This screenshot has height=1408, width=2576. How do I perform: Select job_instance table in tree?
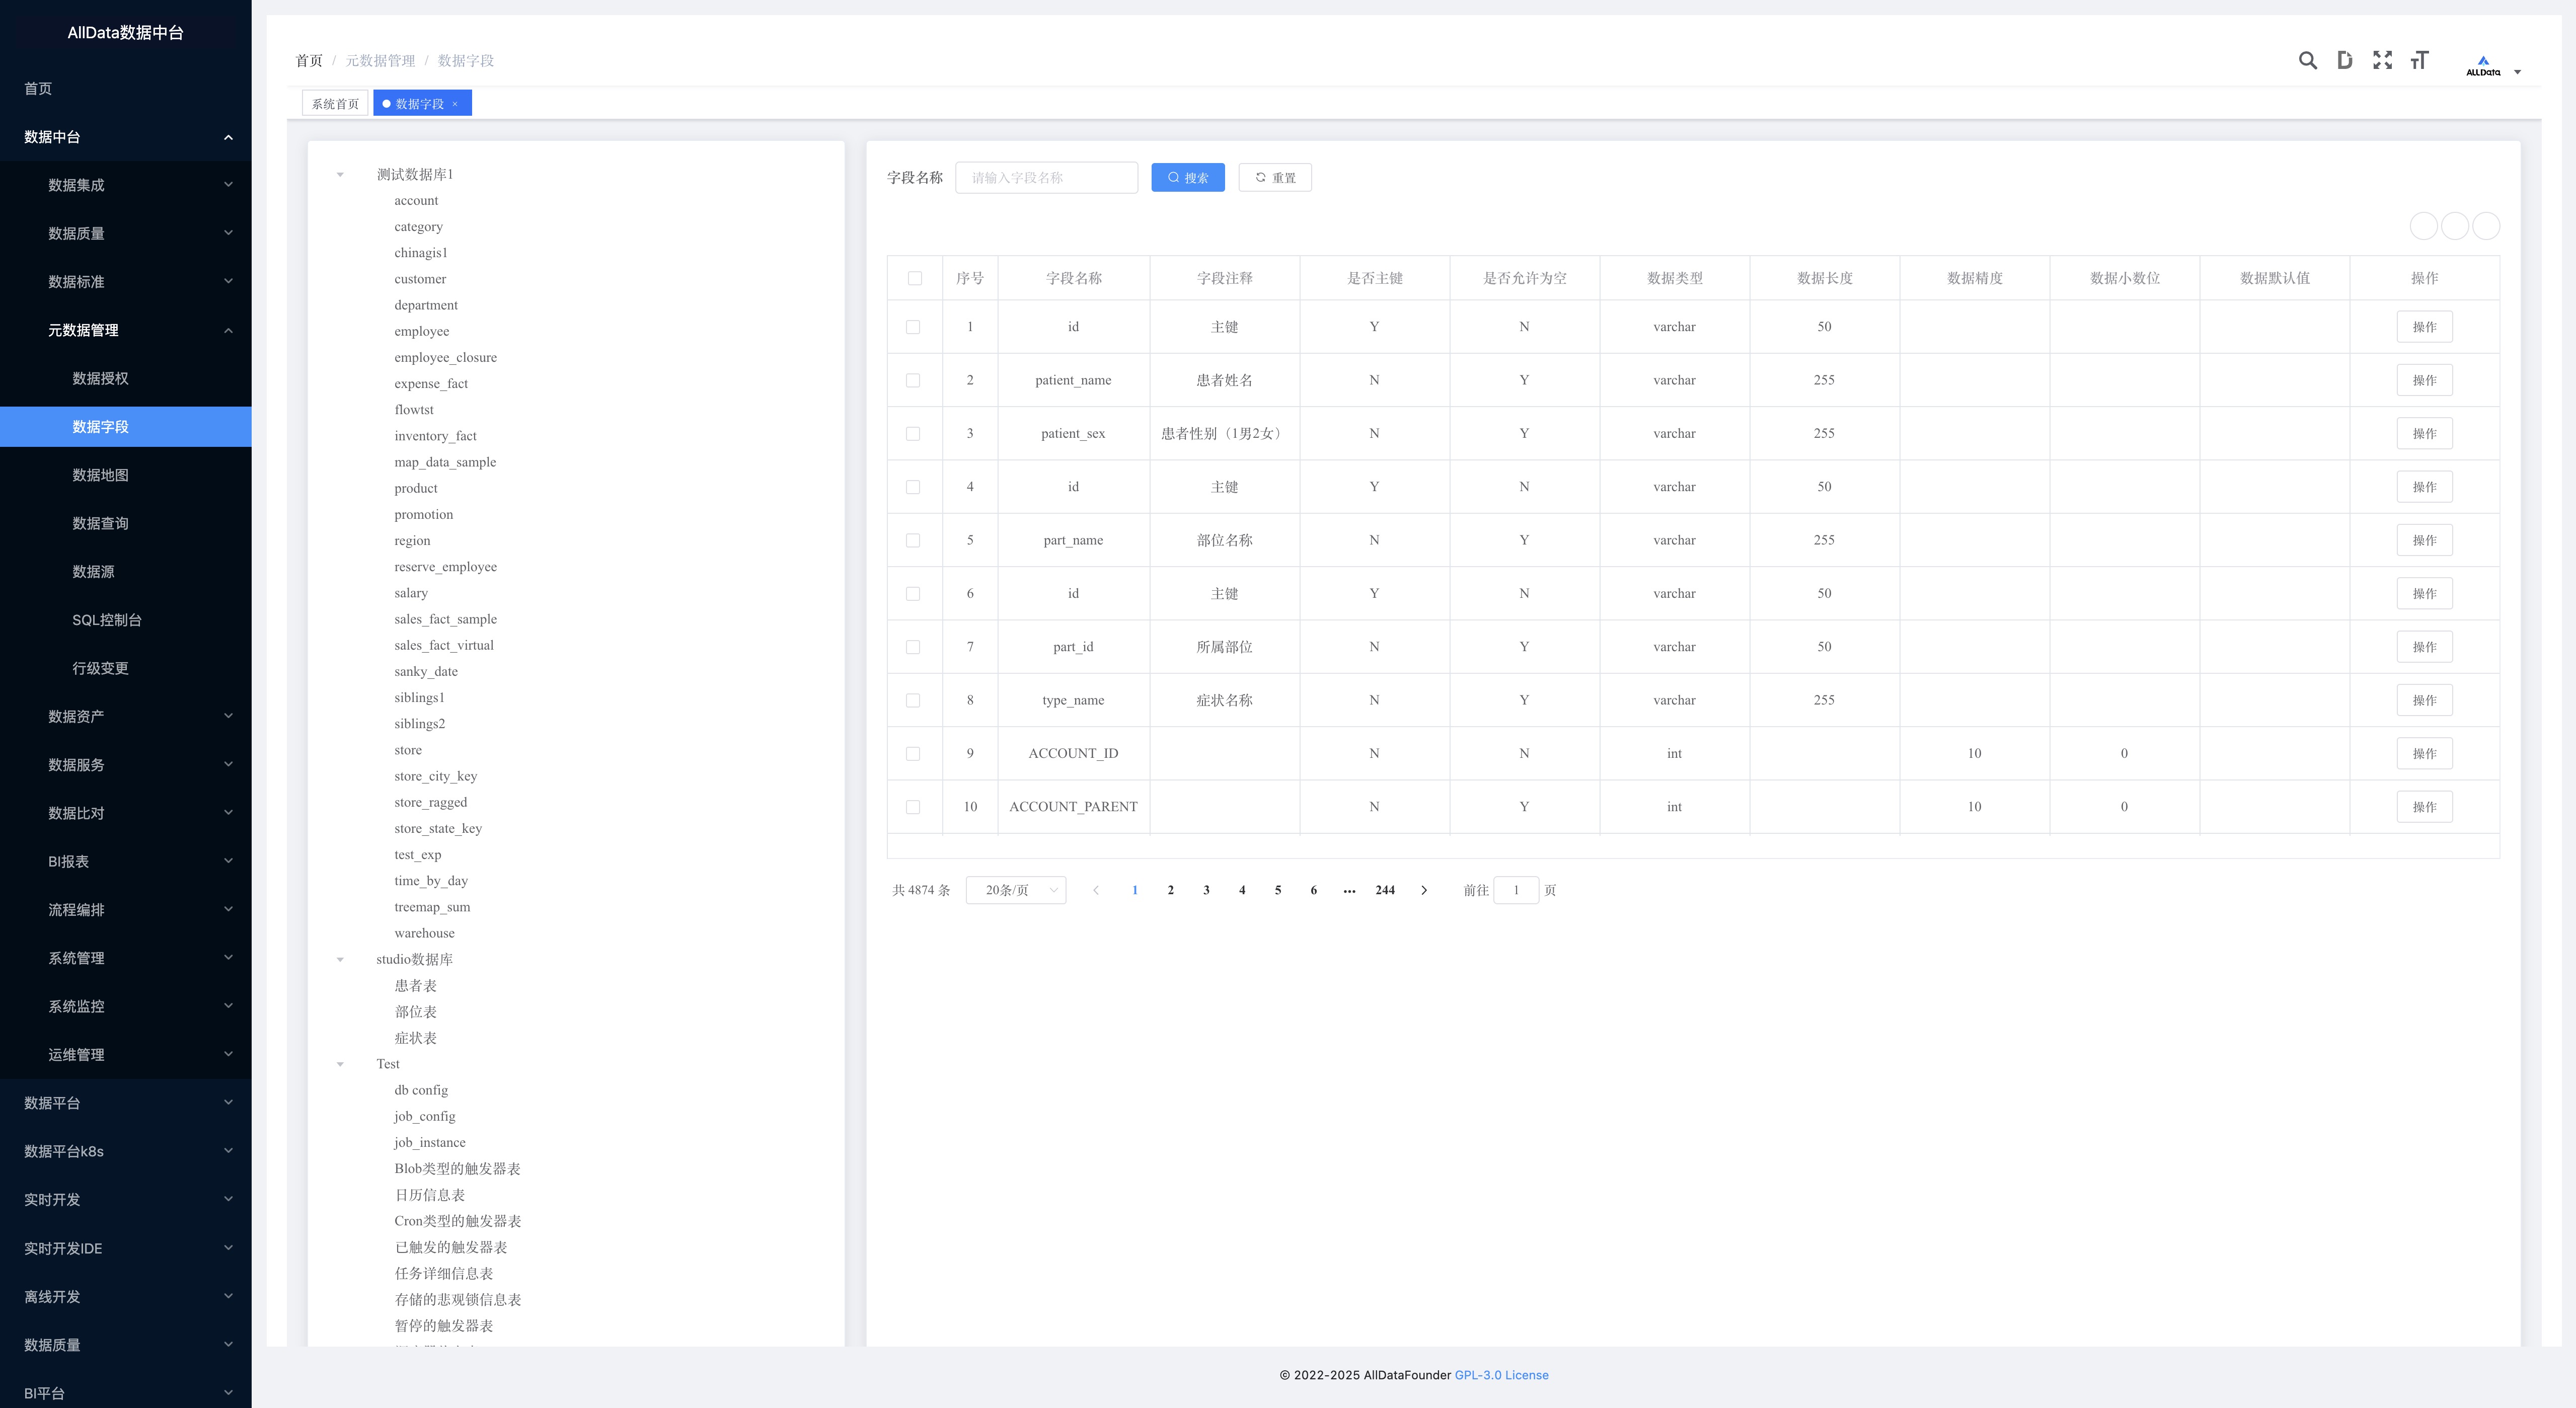tap(429, 1143)
